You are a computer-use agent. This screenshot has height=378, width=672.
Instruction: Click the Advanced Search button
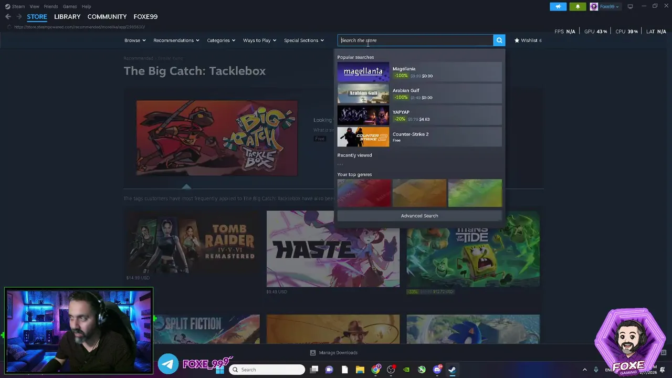point(419,216)
